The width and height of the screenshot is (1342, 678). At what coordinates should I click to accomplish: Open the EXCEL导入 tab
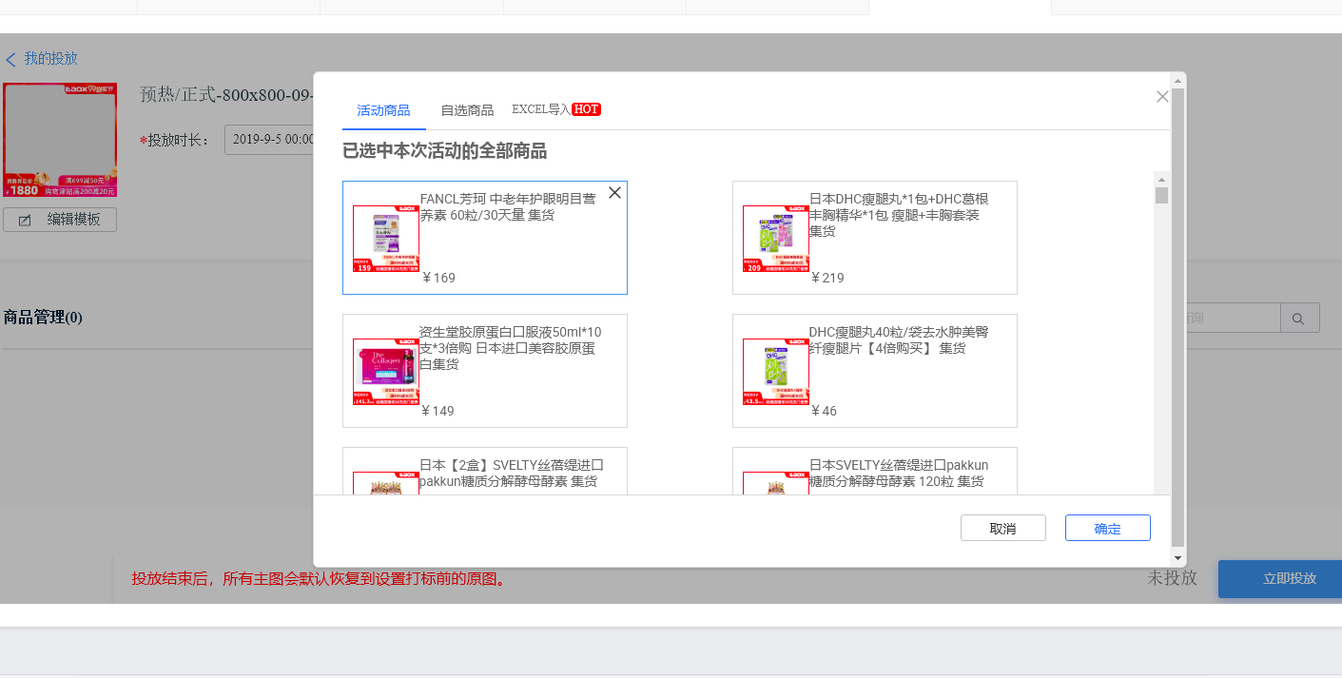click(541, 109)
